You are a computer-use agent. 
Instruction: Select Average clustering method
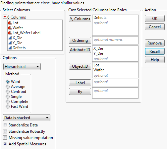coord(8,87)
